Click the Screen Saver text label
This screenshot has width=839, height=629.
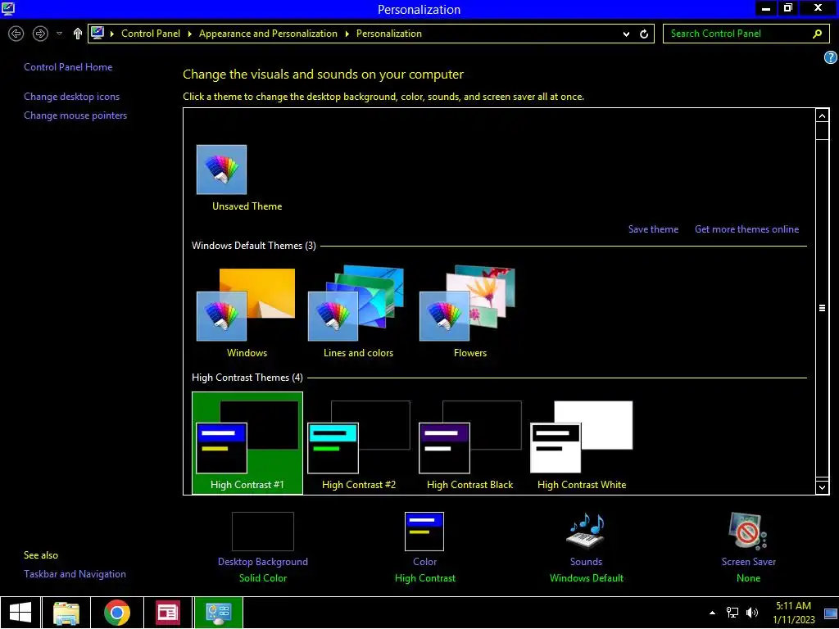(x=748, y=562)
